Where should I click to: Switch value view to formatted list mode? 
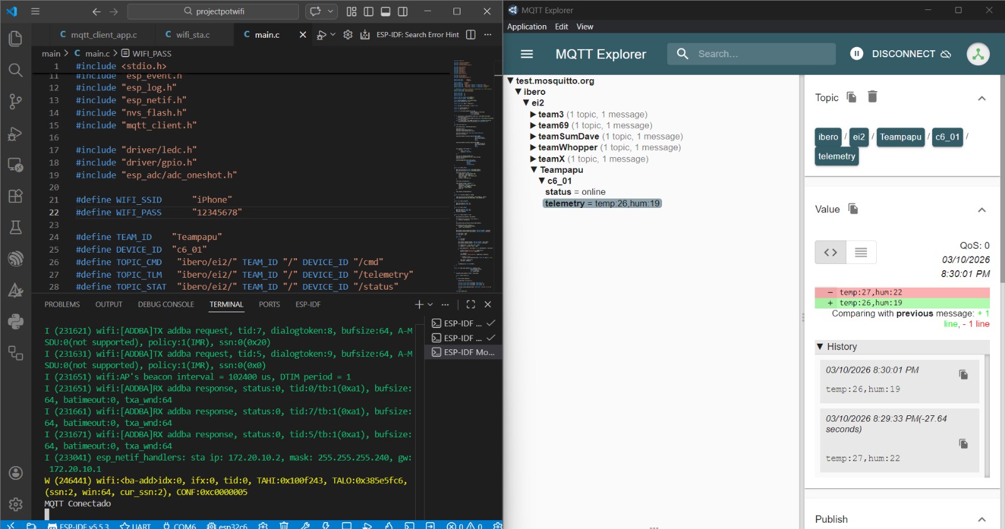861,252
